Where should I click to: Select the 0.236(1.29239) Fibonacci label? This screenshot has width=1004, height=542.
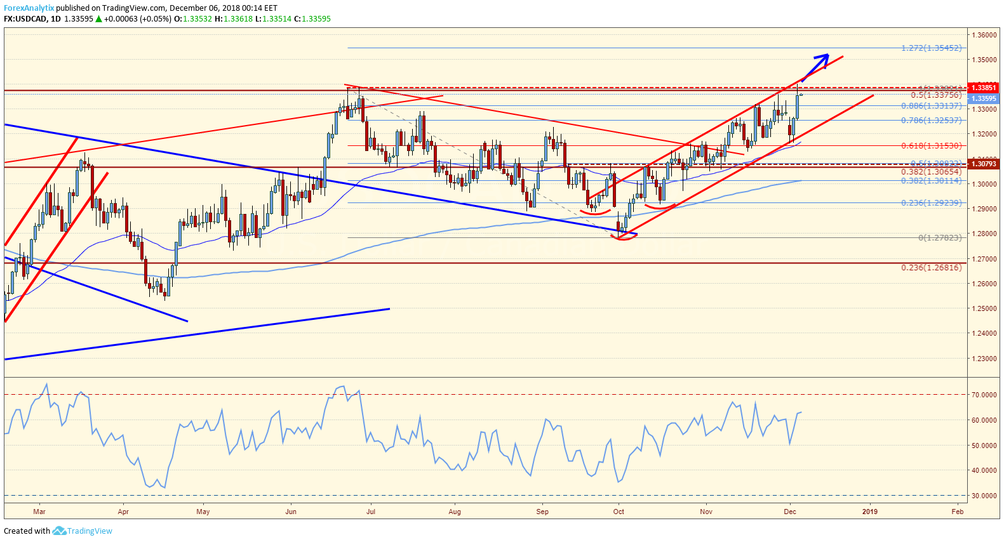coord(932,203)
